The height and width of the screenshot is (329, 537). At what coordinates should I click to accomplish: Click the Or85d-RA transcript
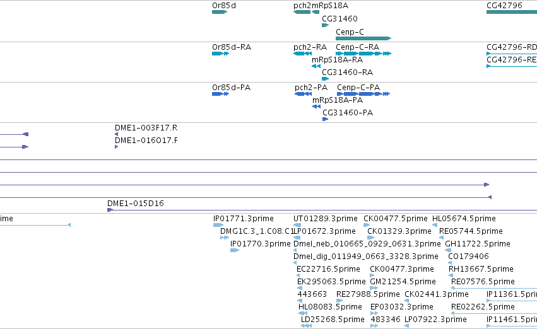[x=221, y=54]
